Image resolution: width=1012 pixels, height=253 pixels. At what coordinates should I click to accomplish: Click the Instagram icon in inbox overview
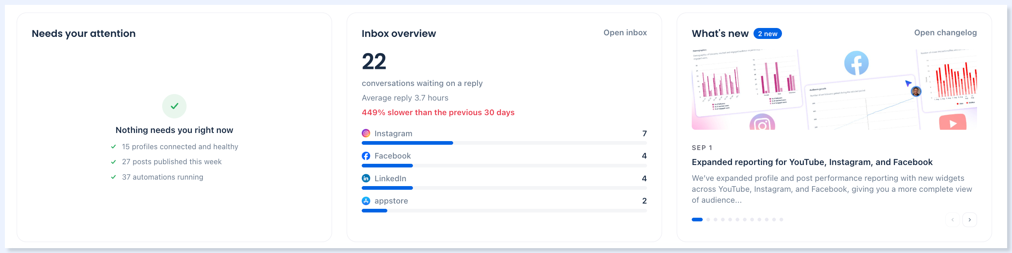pyautogui.click(x=366, y=133)
